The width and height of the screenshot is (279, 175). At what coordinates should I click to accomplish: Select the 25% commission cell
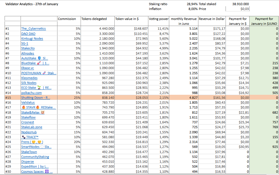point(69,98)
